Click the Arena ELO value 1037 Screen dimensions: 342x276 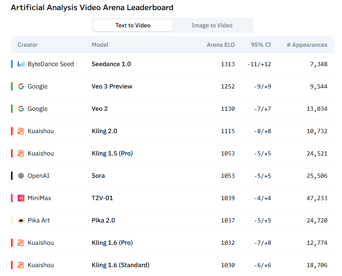coord(228,220)
